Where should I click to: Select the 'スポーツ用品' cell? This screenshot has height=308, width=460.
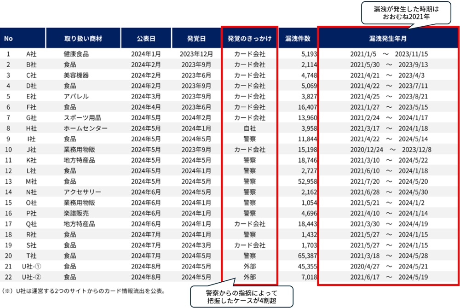(x=82, y=118)
